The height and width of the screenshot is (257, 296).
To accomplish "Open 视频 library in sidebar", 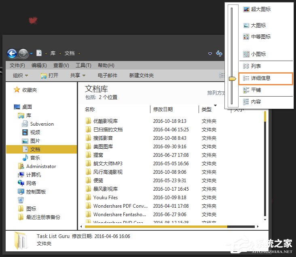I will (31, 132).
